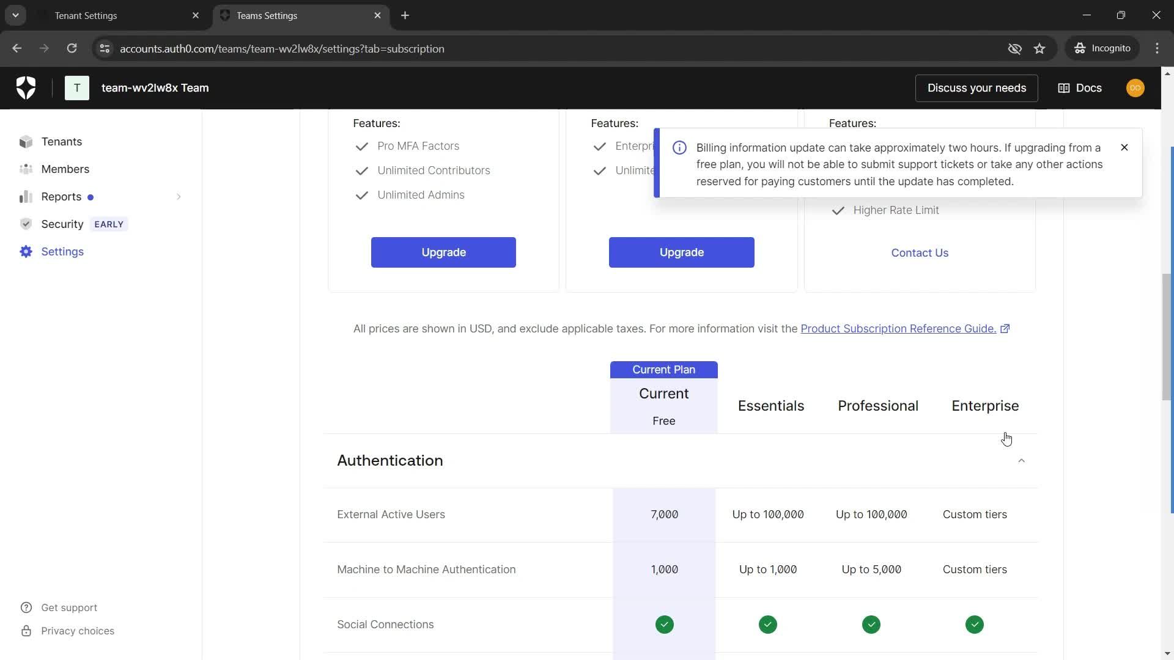Open the Product Subscription Reference Guide link

point(898,329)
